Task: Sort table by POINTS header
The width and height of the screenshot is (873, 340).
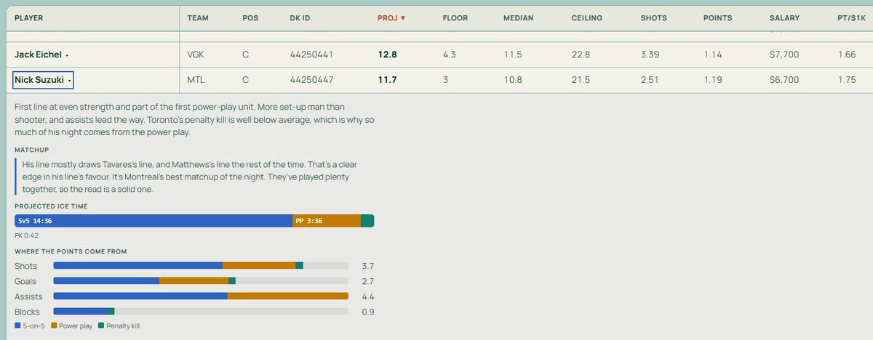Action: pos(717,17)
